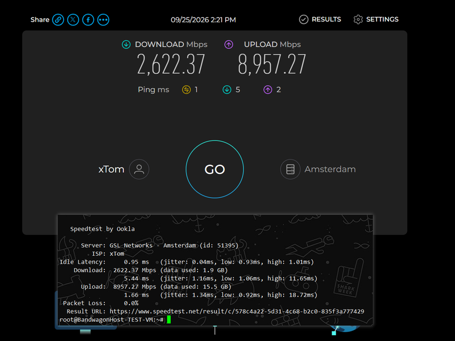Image resolution: width=455 pixels, height=341 pixels.
Task: Select the Amsterdam server name
Action: click(330, 169)
